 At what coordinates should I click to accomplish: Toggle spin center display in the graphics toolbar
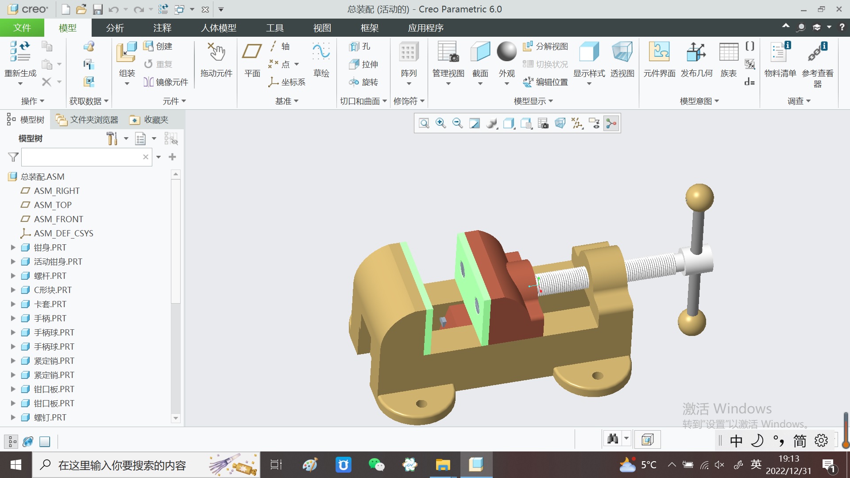coord(611,123)
